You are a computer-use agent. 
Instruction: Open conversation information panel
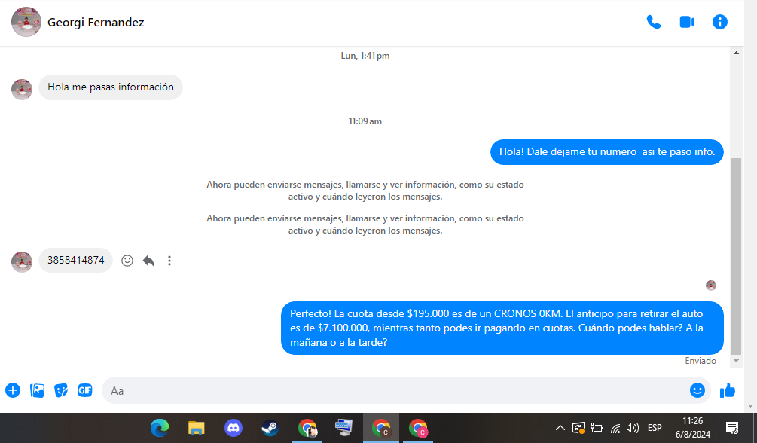tap(720, 22)
